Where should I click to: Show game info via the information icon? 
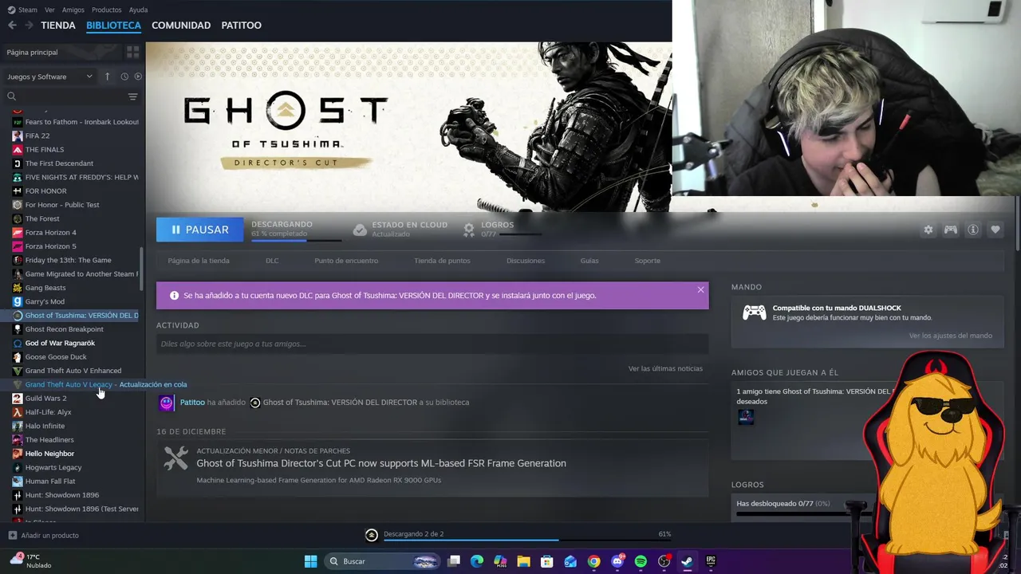973,230
